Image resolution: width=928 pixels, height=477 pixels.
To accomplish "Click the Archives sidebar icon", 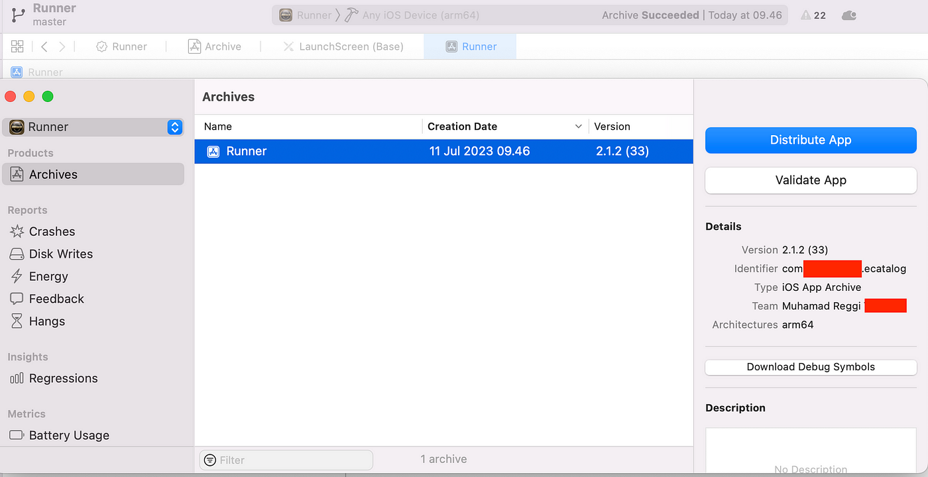I will click(x=17, y=174).
